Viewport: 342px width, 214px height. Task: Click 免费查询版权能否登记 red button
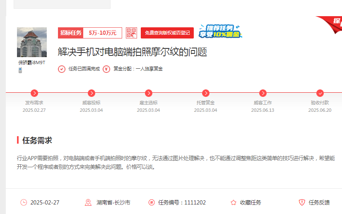tap(167, 33)
